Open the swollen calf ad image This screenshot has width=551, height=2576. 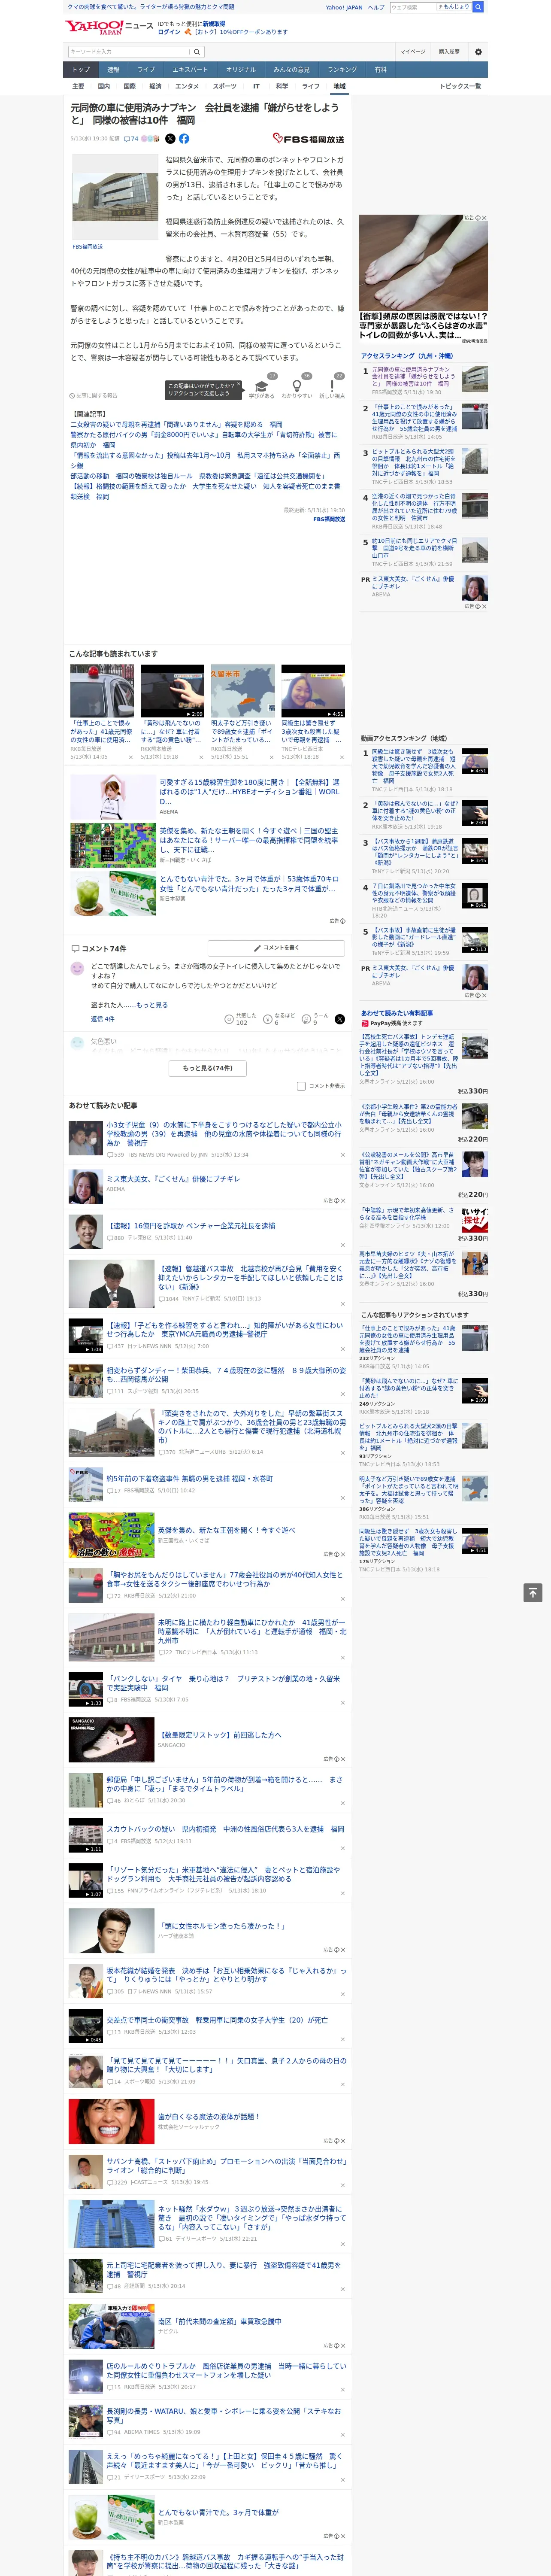pyautogui.click(x=424, y=264)
